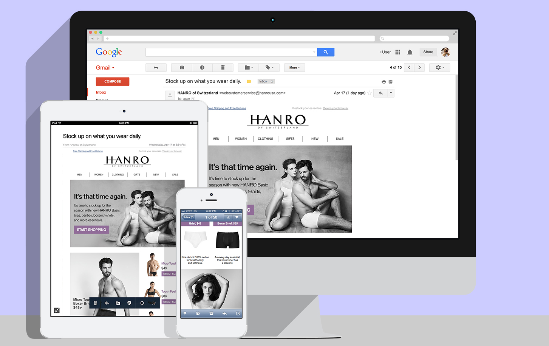
Task: Remove the Inbox label with x
Action: (x=272, y=81)
